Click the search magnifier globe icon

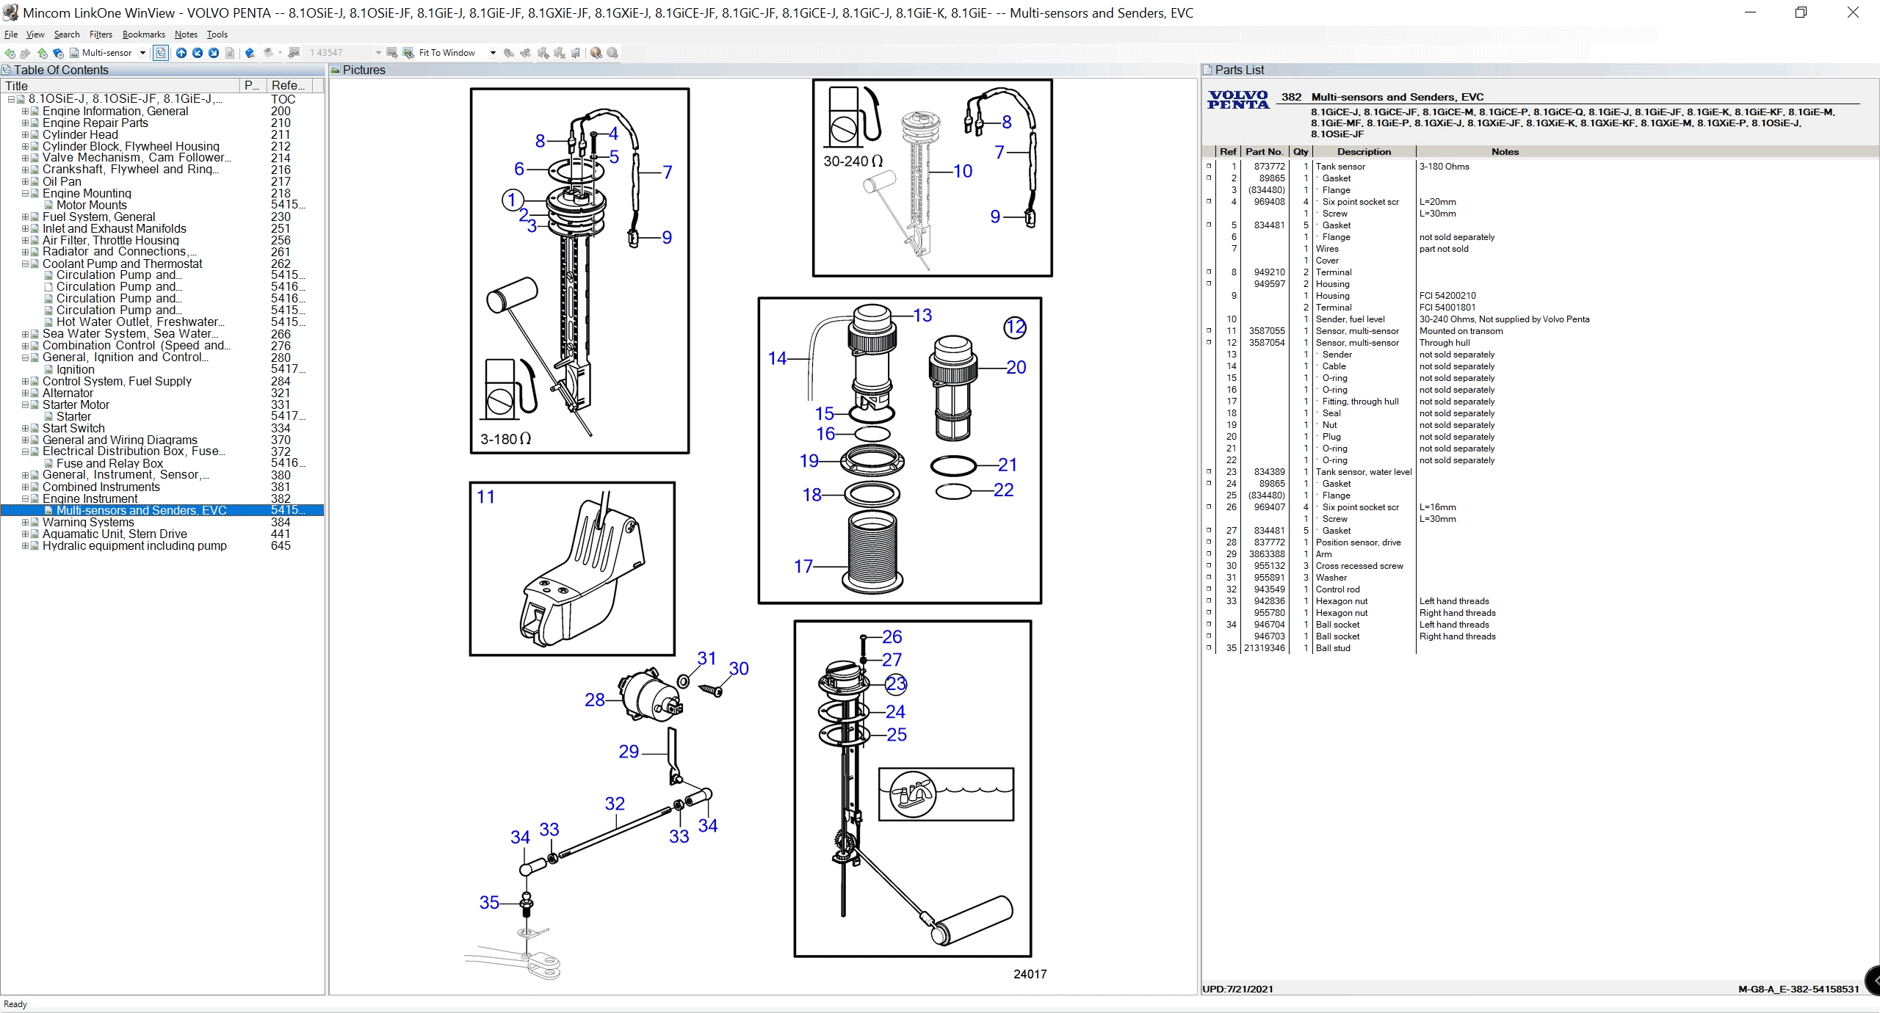tap(595, 52)
